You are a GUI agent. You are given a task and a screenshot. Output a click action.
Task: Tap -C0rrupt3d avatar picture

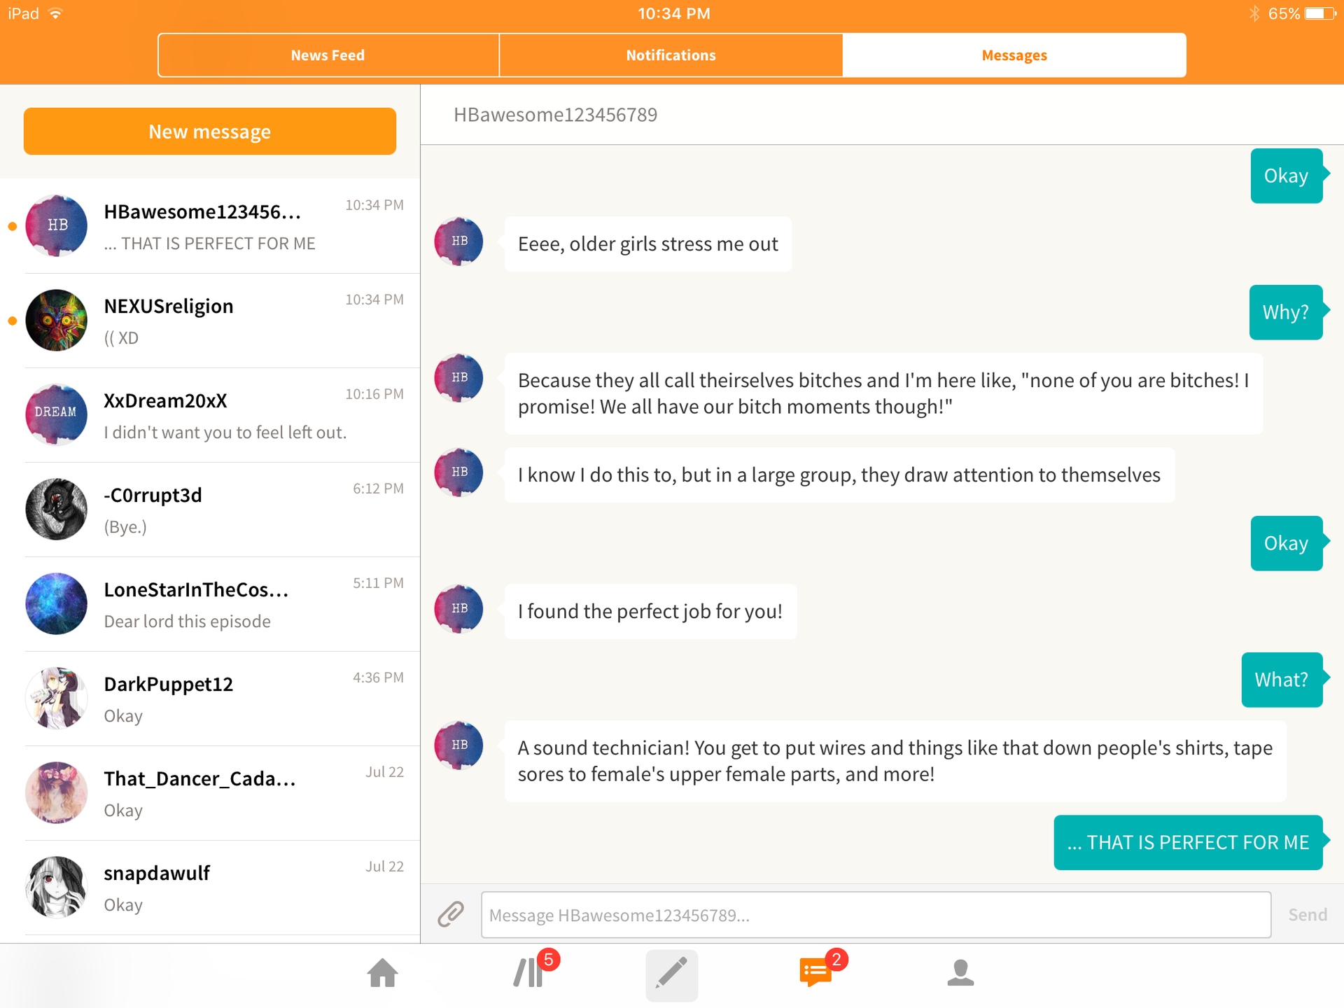click(x=57, y=509)
